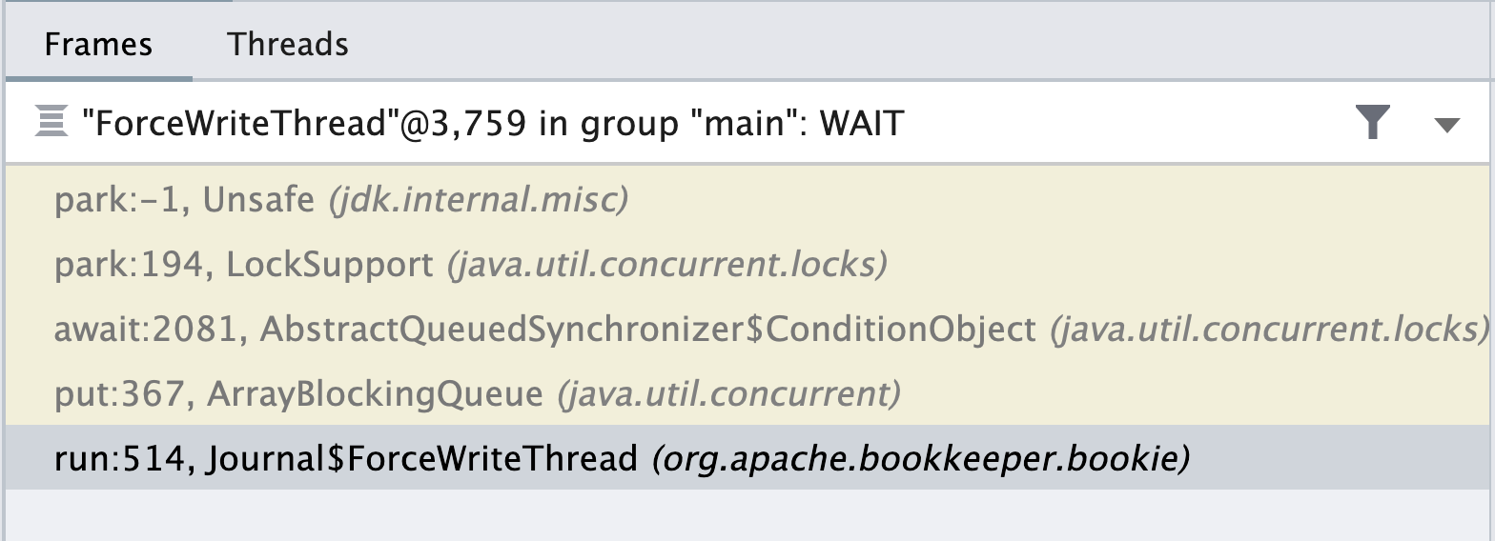The width and height of the screenshot is (1495, 541).
Task: Open the thread selector dropdown arrow
Action: click(x=1446, y=125)
